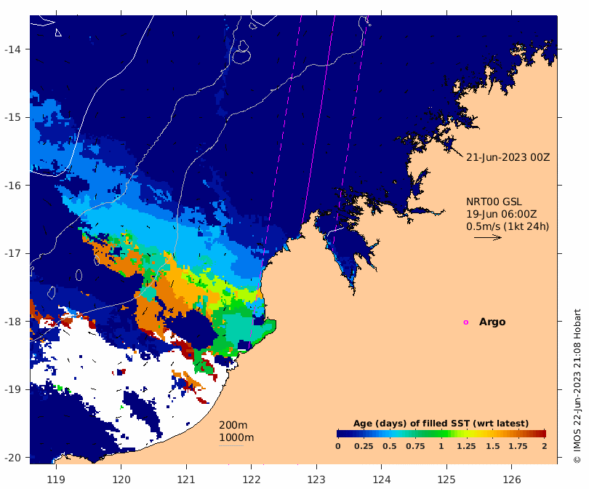589x489 pixels.
Task: Click the latitude axis label -15
Action: (12, 117)
